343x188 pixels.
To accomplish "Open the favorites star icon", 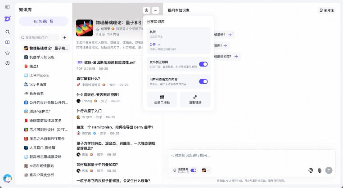I will click(x=8, y=53).
